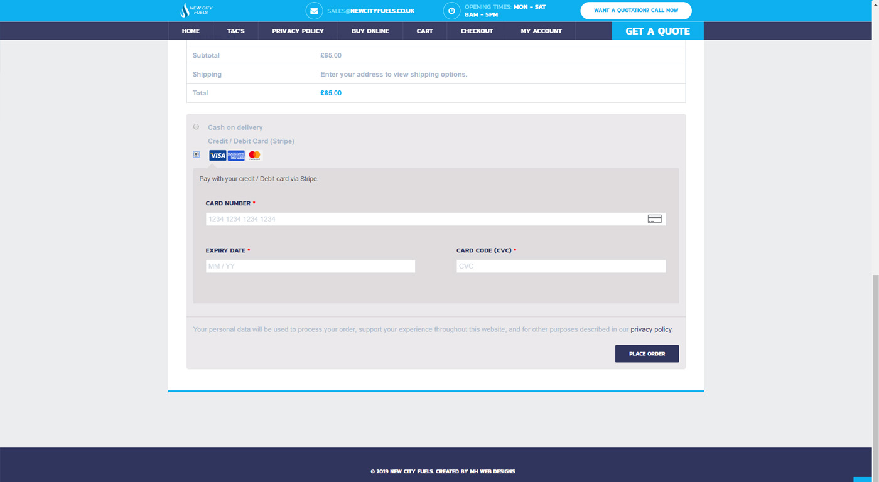This screenshot has width=879, height=482.
Task: Select Credit / Debit Card Stripe option
Action: click(x=196, y=154)
